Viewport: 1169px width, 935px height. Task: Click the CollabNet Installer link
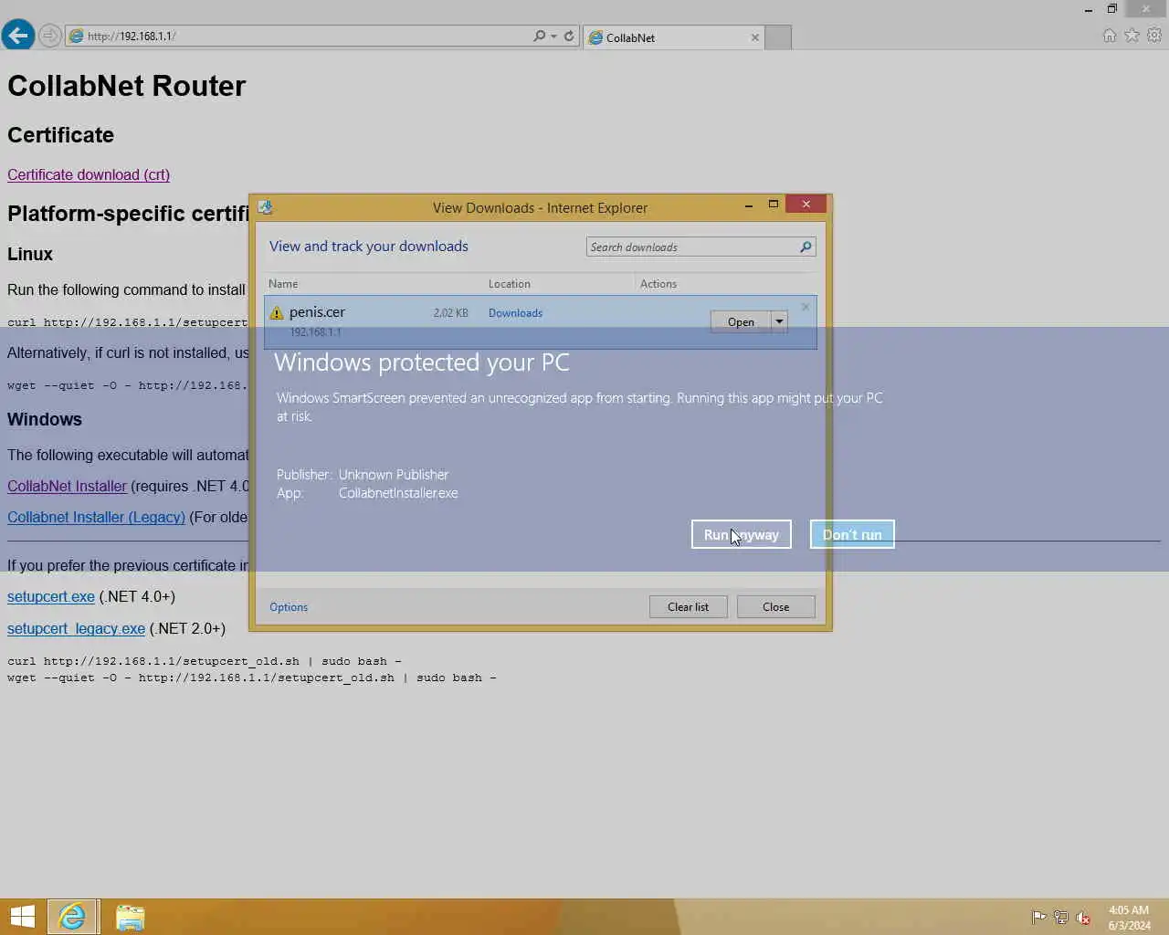click(67, 486)
